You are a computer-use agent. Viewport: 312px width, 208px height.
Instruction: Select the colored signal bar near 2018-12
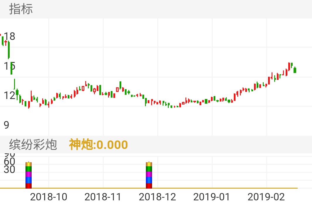coord(149,175)
